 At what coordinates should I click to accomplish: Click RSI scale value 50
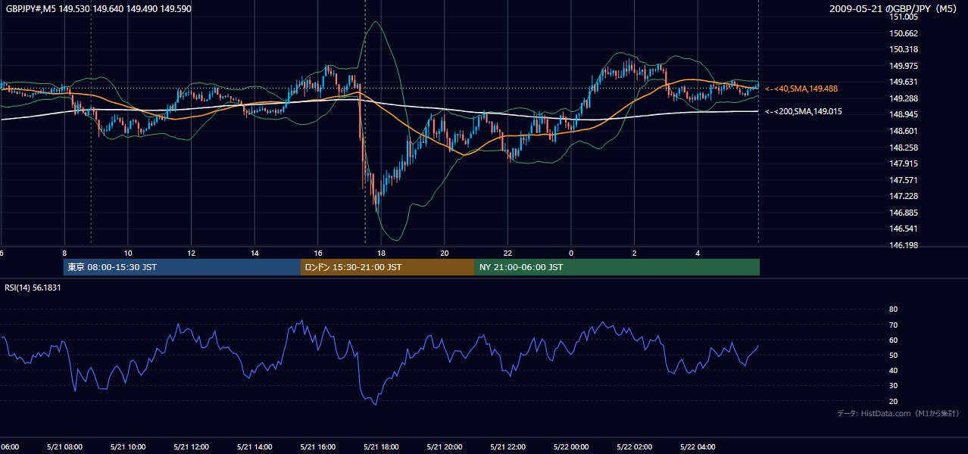click(x=893, y=355)
